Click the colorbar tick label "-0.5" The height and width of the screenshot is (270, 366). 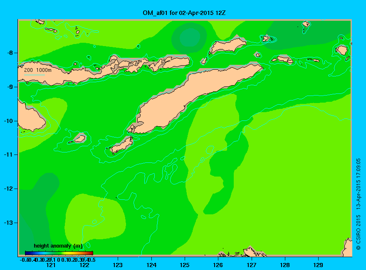point(24,260)
